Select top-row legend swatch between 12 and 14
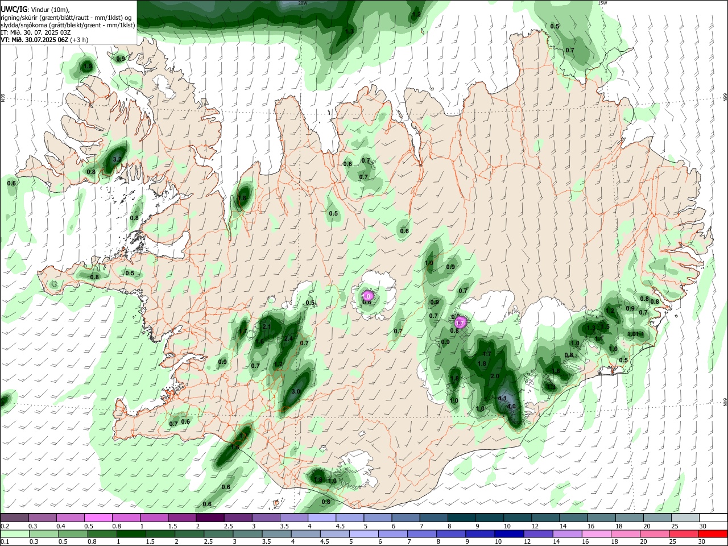The width and height of the screenshot is (728, 546). click(x=546, y=518)
